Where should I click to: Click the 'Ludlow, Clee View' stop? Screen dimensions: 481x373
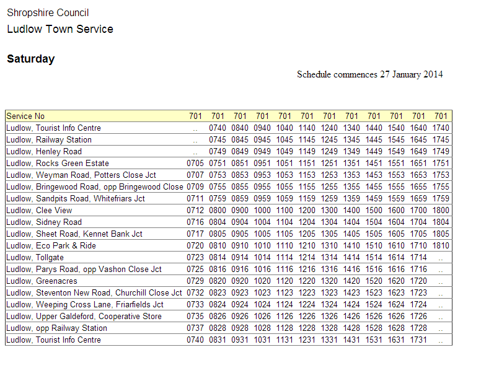[39, 211]
